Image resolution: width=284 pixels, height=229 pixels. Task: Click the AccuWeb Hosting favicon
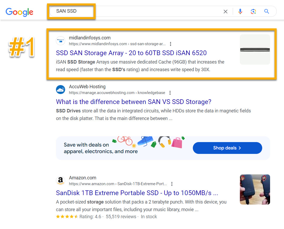pos(60,90)
